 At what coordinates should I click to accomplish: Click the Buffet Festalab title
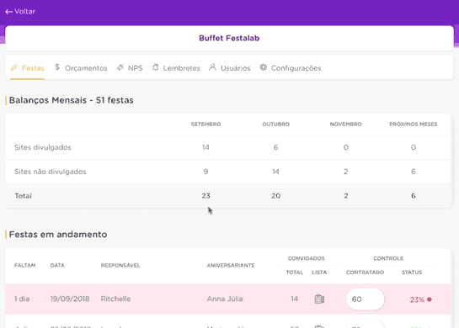pos(229,39)
